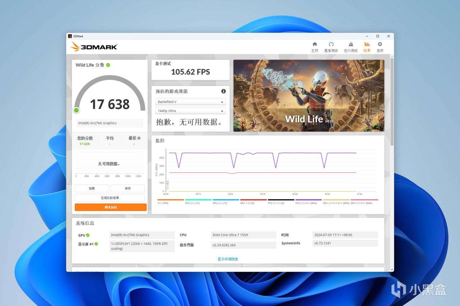Click the green check next to GPU label
Viewport: 460px width, 306px height.
click(88, 235)
